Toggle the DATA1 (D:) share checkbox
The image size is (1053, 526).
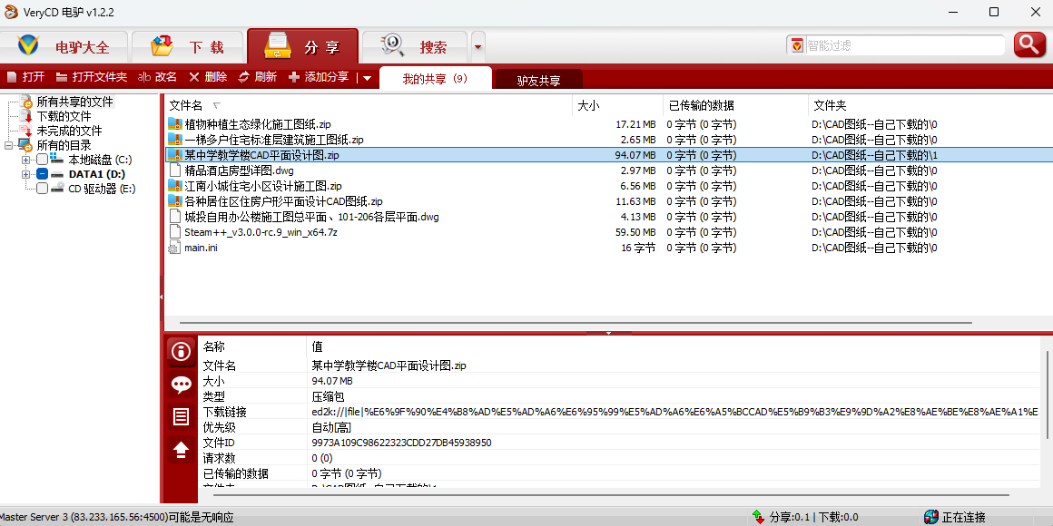pos(42,174)
